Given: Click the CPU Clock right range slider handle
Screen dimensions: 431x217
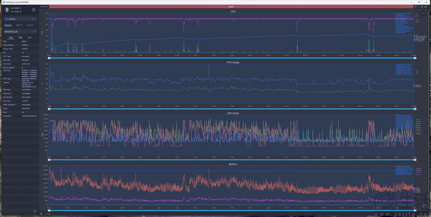Looking at the screenshot, I should [x=415, y=160].
